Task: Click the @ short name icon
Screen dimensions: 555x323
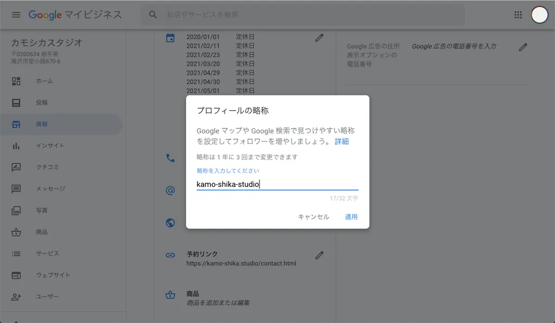Action: pyautogui.click(x=170, y=190)
